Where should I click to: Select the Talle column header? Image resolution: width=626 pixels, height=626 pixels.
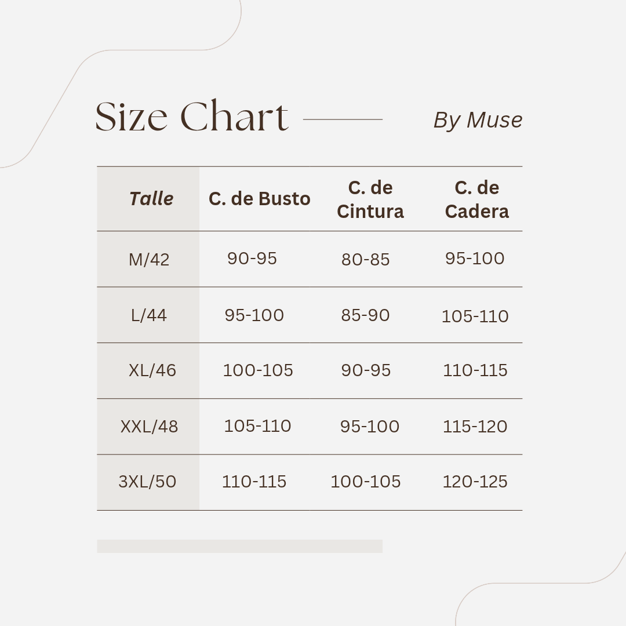(151, 199)
